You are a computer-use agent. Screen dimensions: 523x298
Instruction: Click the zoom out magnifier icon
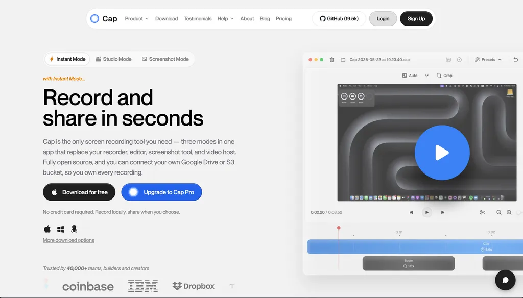[498, 212]
